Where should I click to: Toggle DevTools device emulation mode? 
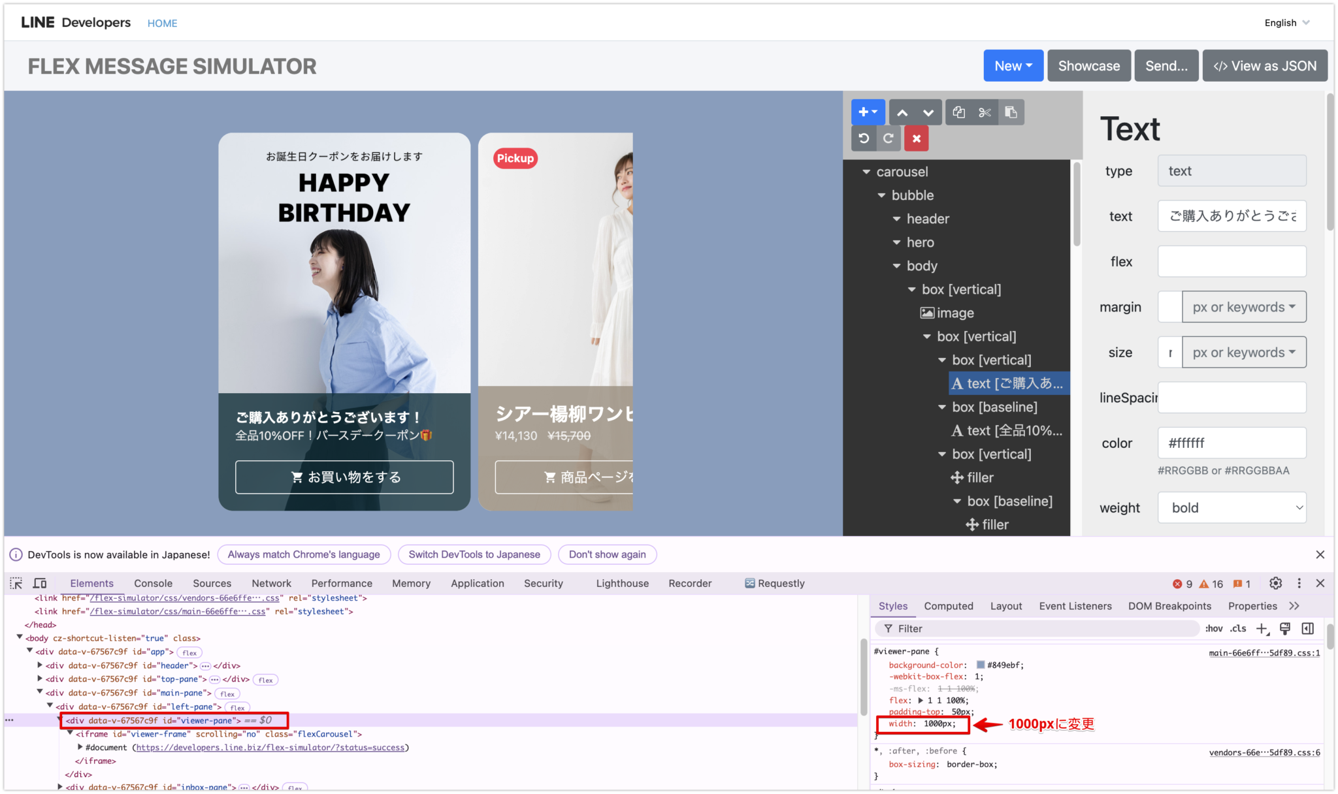39,583
